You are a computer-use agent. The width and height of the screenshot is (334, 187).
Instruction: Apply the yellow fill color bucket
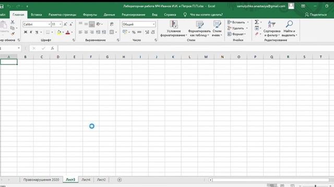59,32
